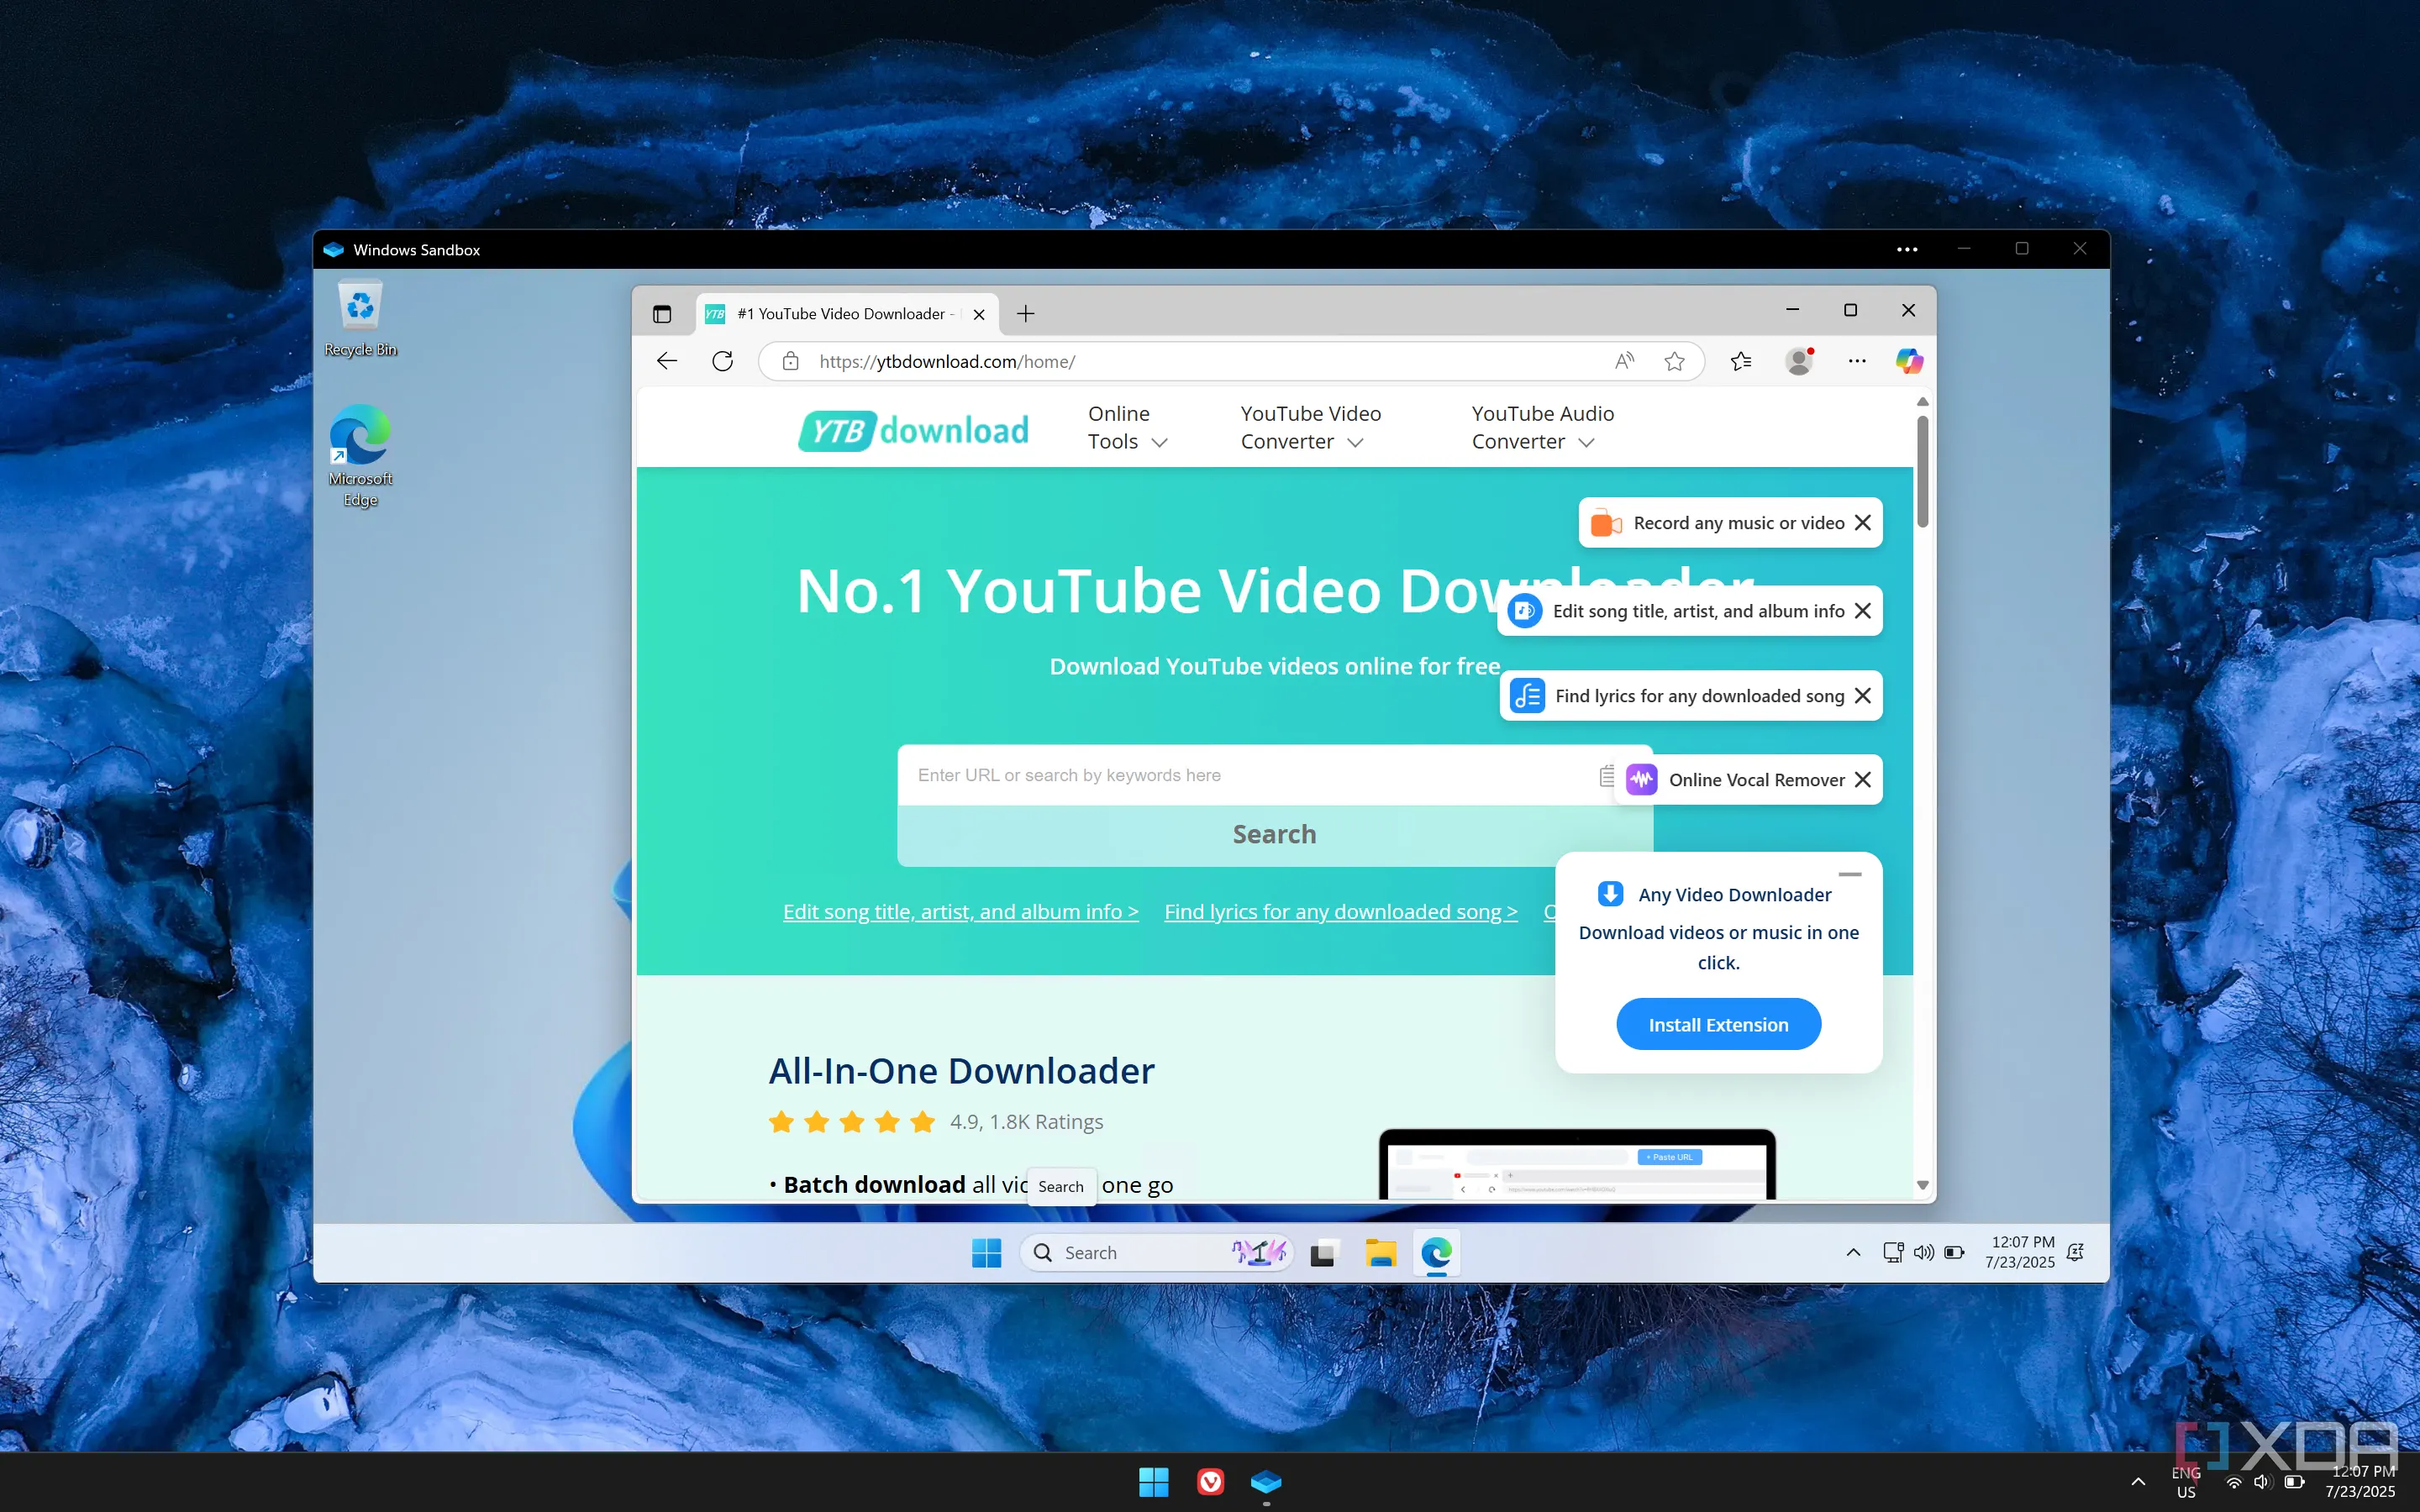Click the Edge refresh page icon
Viewport: 2420px width, 1512px height.
click(x=722, y=361)
